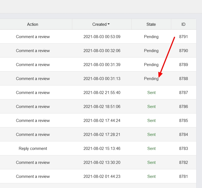Select the Pending state of entry 8791
The width and height of the screenshot is (202, 188).
pos(151,37)
